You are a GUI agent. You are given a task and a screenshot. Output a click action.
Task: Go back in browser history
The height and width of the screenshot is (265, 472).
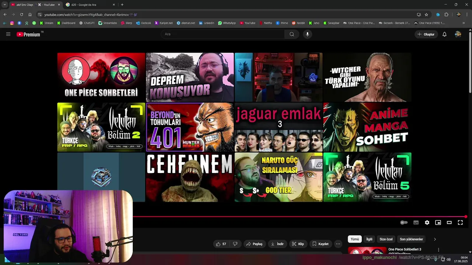tap(5, 14)
